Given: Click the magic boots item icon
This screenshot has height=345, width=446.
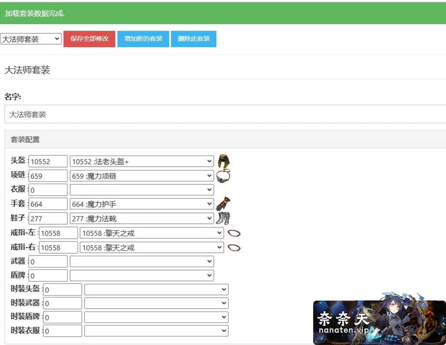Looking at the screenshot, I should click(223, 218).
